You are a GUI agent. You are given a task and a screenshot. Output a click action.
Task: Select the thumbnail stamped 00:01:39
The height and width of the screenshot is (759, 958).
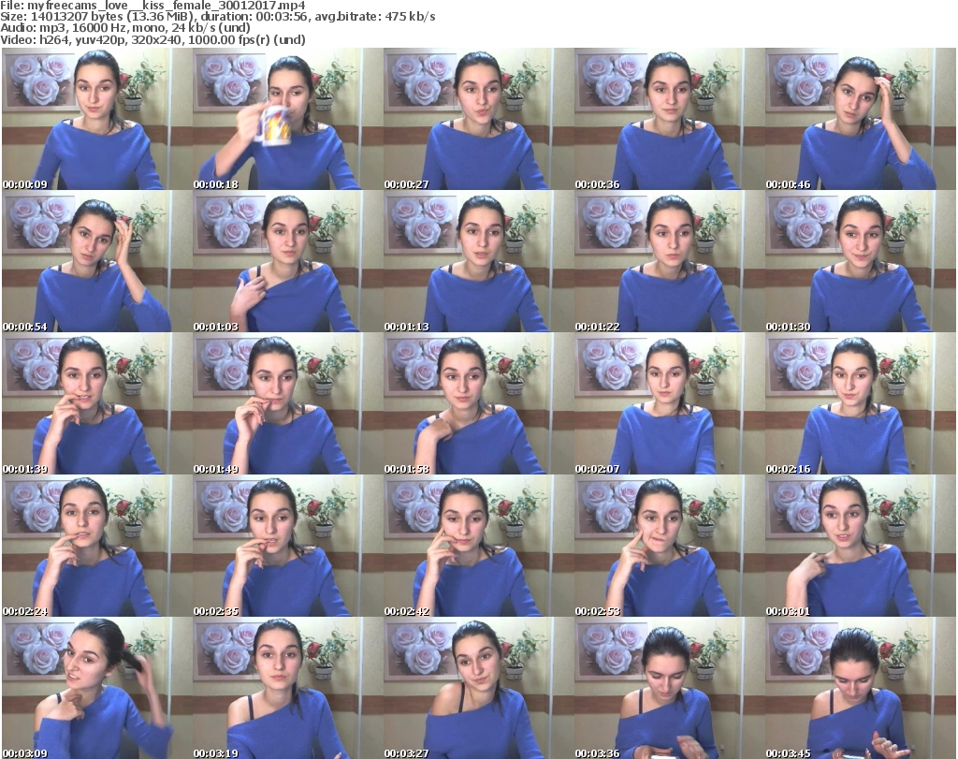pos(97,404)
